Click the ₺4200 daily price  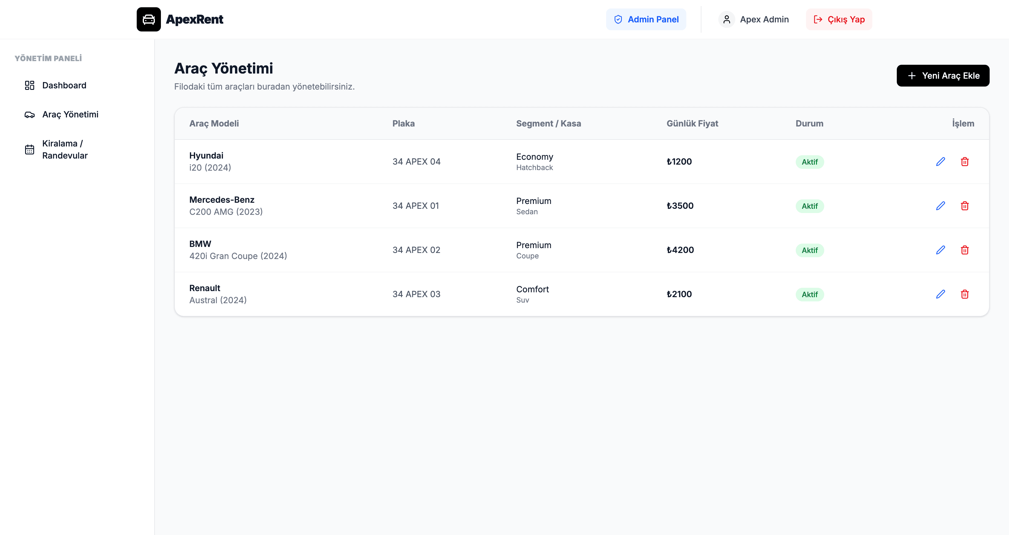pos(680,250)
